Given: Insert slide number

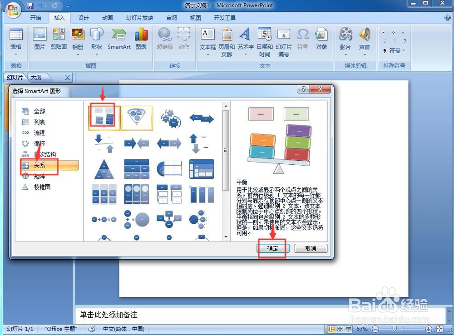Looking at the screenshot, I should pyautogui.click(x=283, y=42).
